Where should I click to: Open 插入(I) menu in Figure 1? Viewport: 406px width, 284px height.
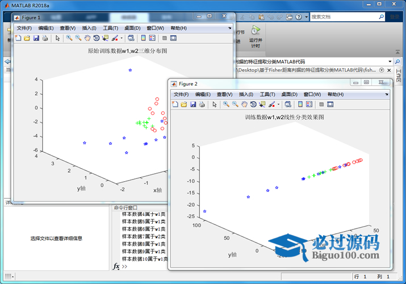(x=89, y=28)
